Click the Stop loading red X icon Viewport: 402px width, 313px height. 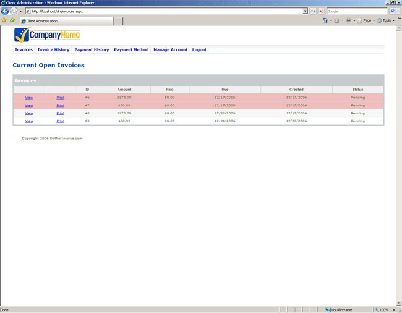[321, 11]
